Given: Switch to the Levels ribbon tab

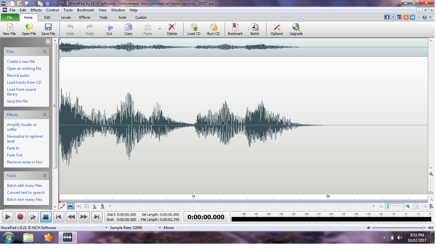Looking at the screenshot, I should [66, 17].
